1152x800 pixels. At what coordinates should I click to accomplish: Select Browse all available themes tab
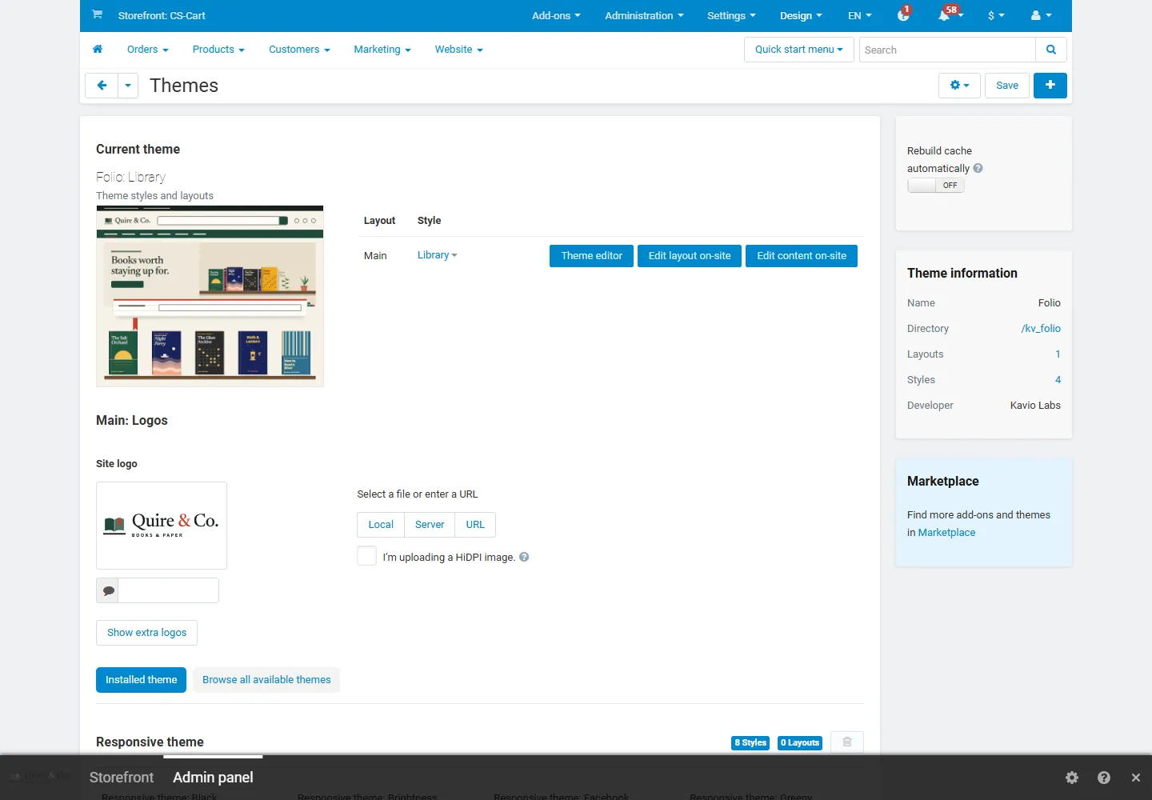(266, 680)
